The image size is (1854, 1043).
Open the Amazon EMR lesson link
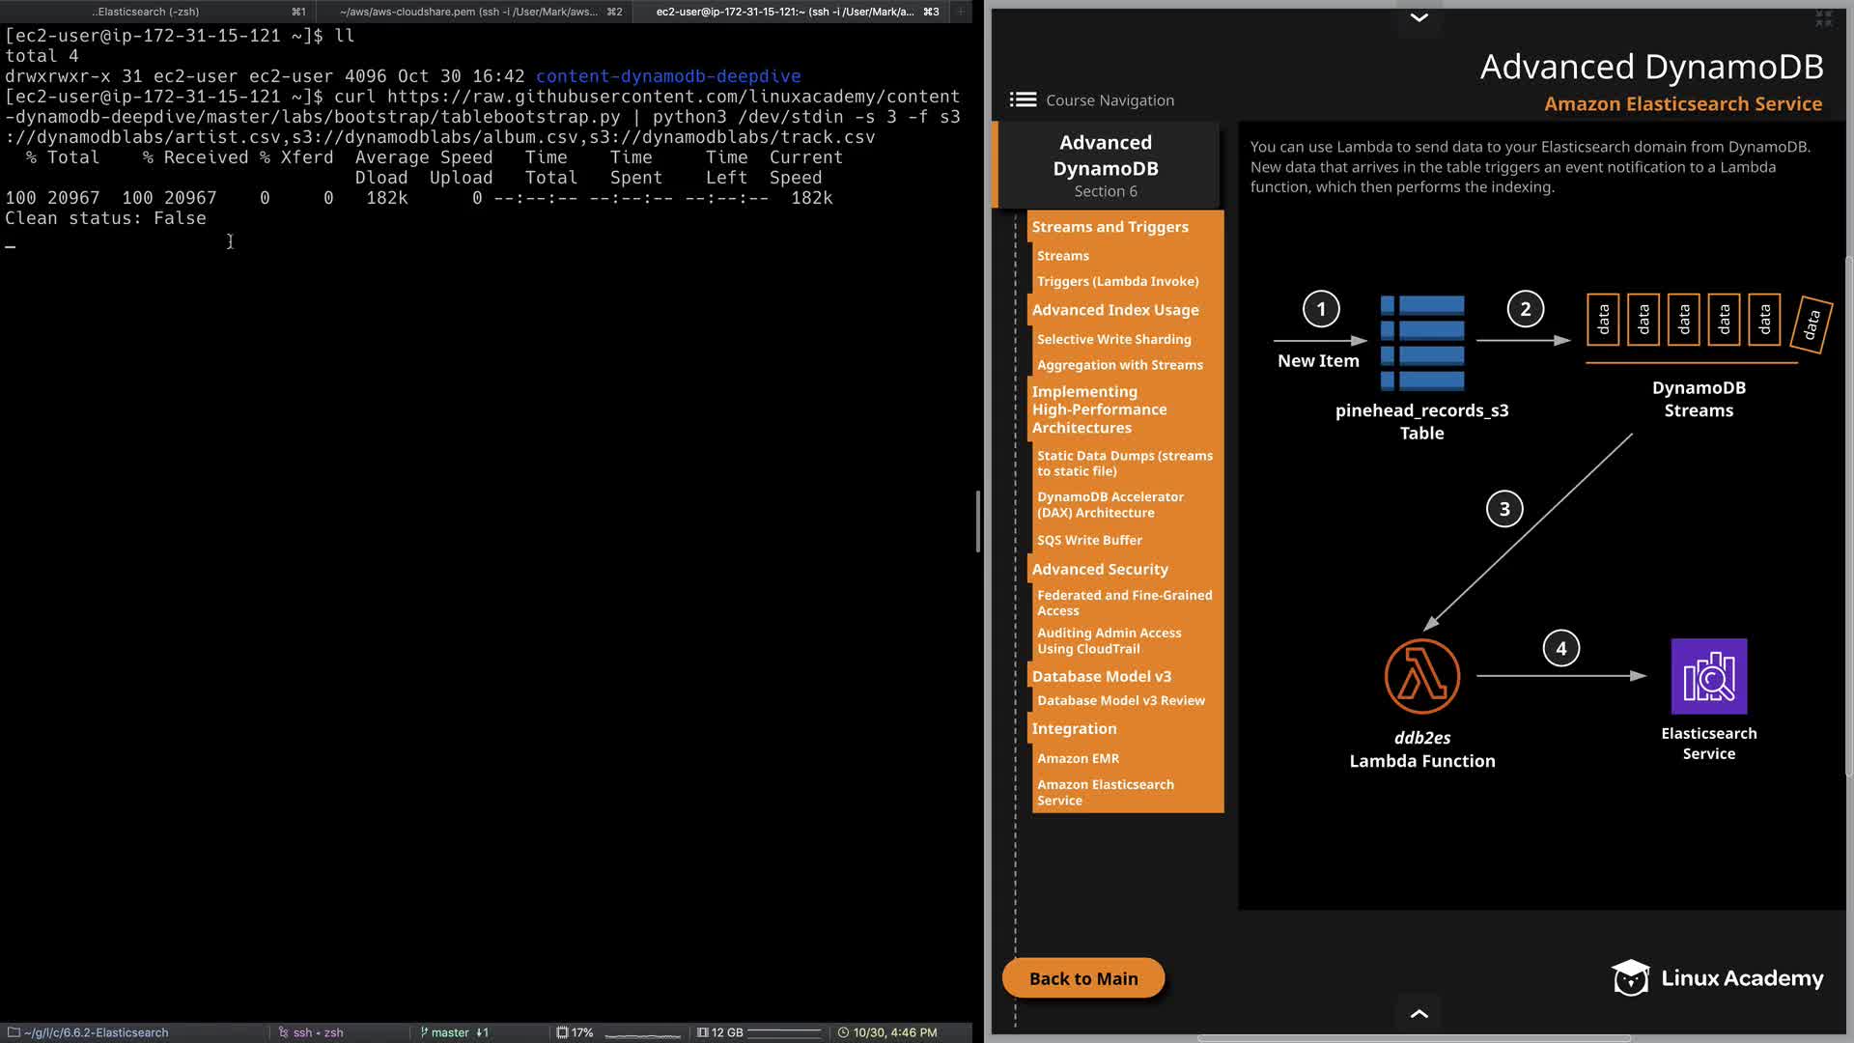pyautogui.click(x=1078, y=758)
